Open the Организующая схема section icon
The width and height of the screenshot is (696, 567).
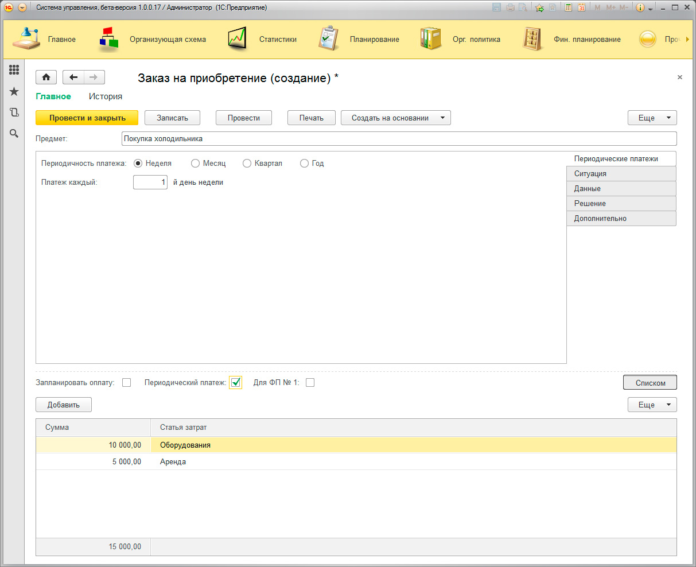108,39
